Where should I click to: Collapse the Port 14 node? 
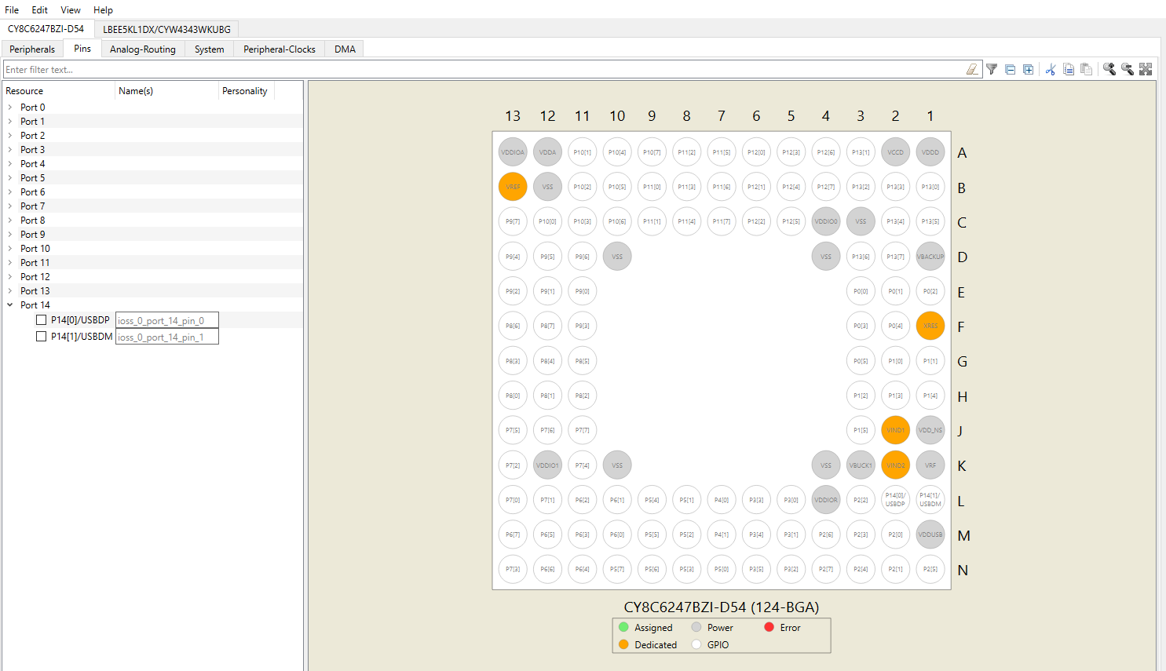(9, 305)
